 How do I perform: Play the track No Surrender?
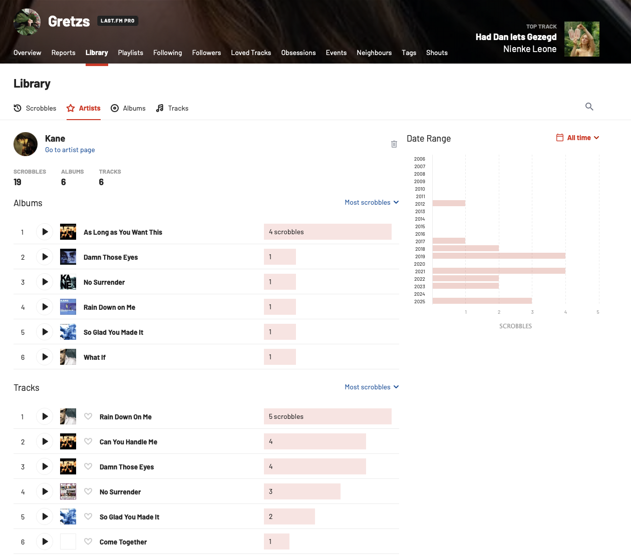[x=45, y=491]
